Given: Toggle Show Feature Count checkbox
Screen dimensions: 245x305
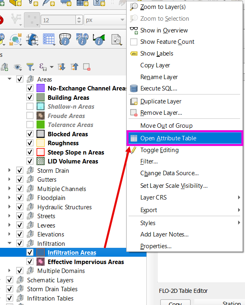Looking at the screenshot, I should (x=134, y=42).
